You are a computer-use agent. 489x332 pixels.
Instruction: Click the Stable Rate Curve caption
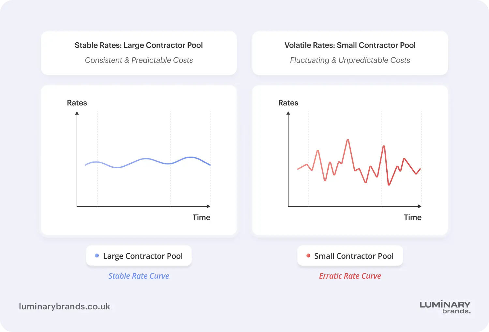(x=139, y=276)
